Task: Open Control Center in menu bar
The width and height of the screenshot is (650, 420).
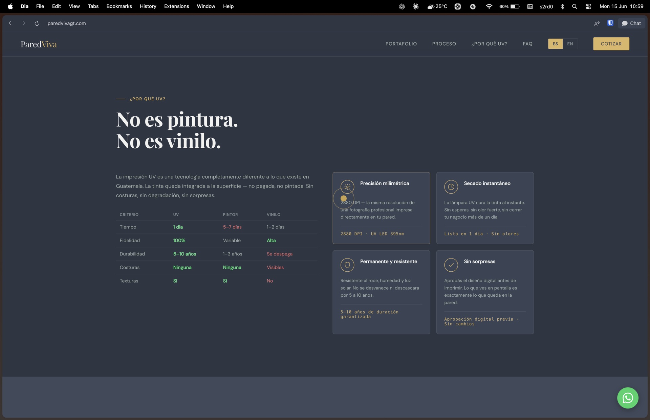Action: (x=588, y=6)
